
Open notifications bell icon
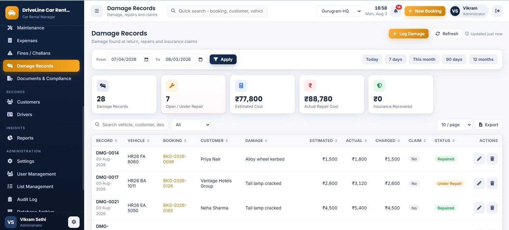(x=396, y=11)
